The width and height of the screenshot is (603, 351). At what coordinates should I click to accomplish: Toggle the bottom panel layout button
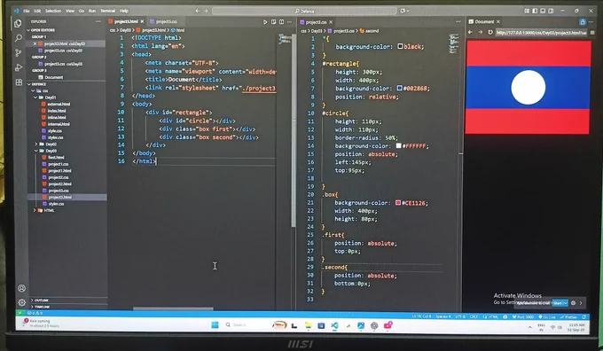click(543, 11)
